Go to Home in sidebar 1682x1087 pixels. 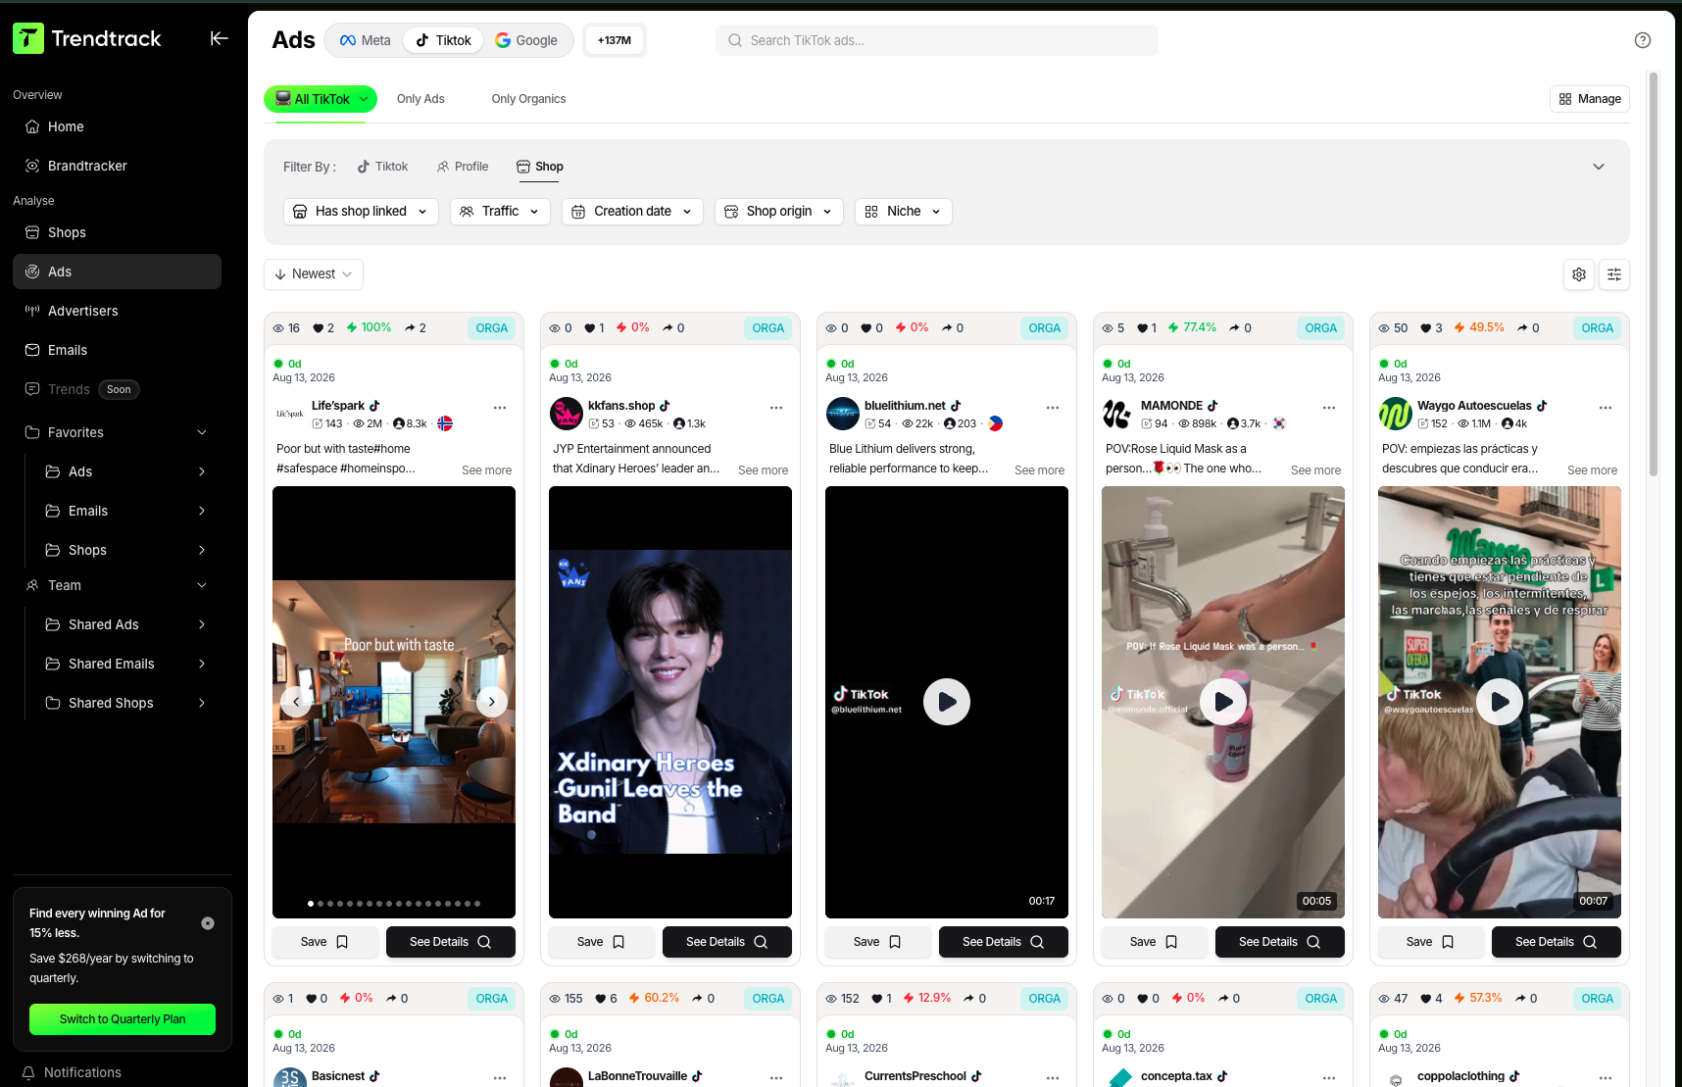[117, 126]
